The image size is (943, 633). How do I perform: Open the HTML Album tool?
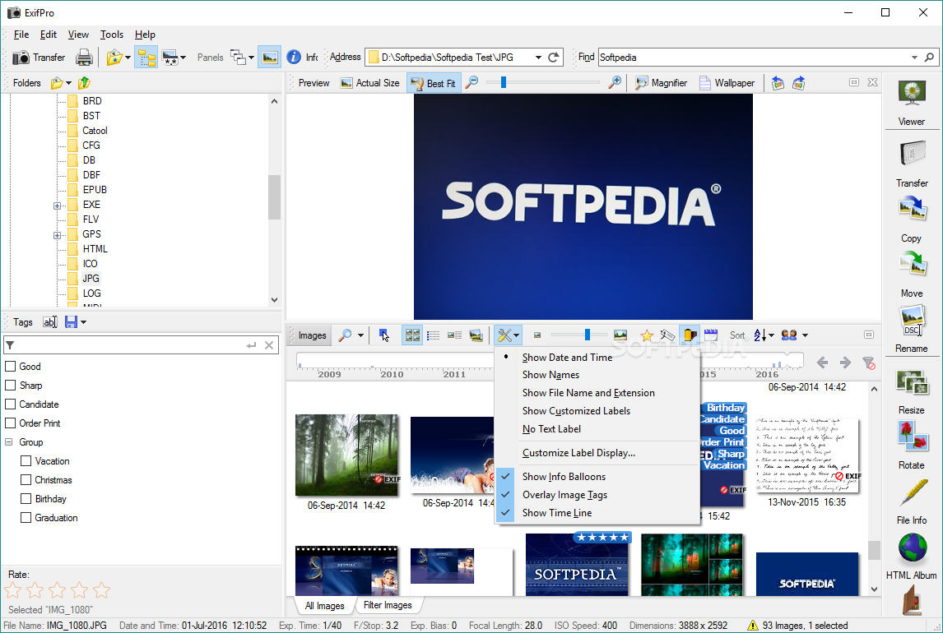pyautogui.click(x=912, y=556)
